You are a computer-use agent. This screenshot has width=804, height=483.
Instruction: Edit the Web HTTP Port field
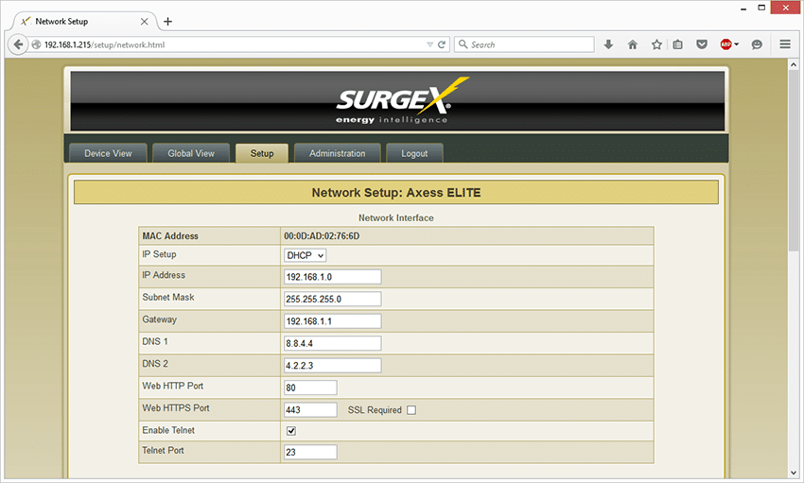(311, 388)
